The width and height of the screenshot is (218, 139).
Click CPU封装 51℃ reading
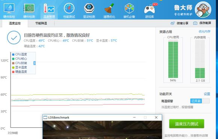tap(82, 41)
